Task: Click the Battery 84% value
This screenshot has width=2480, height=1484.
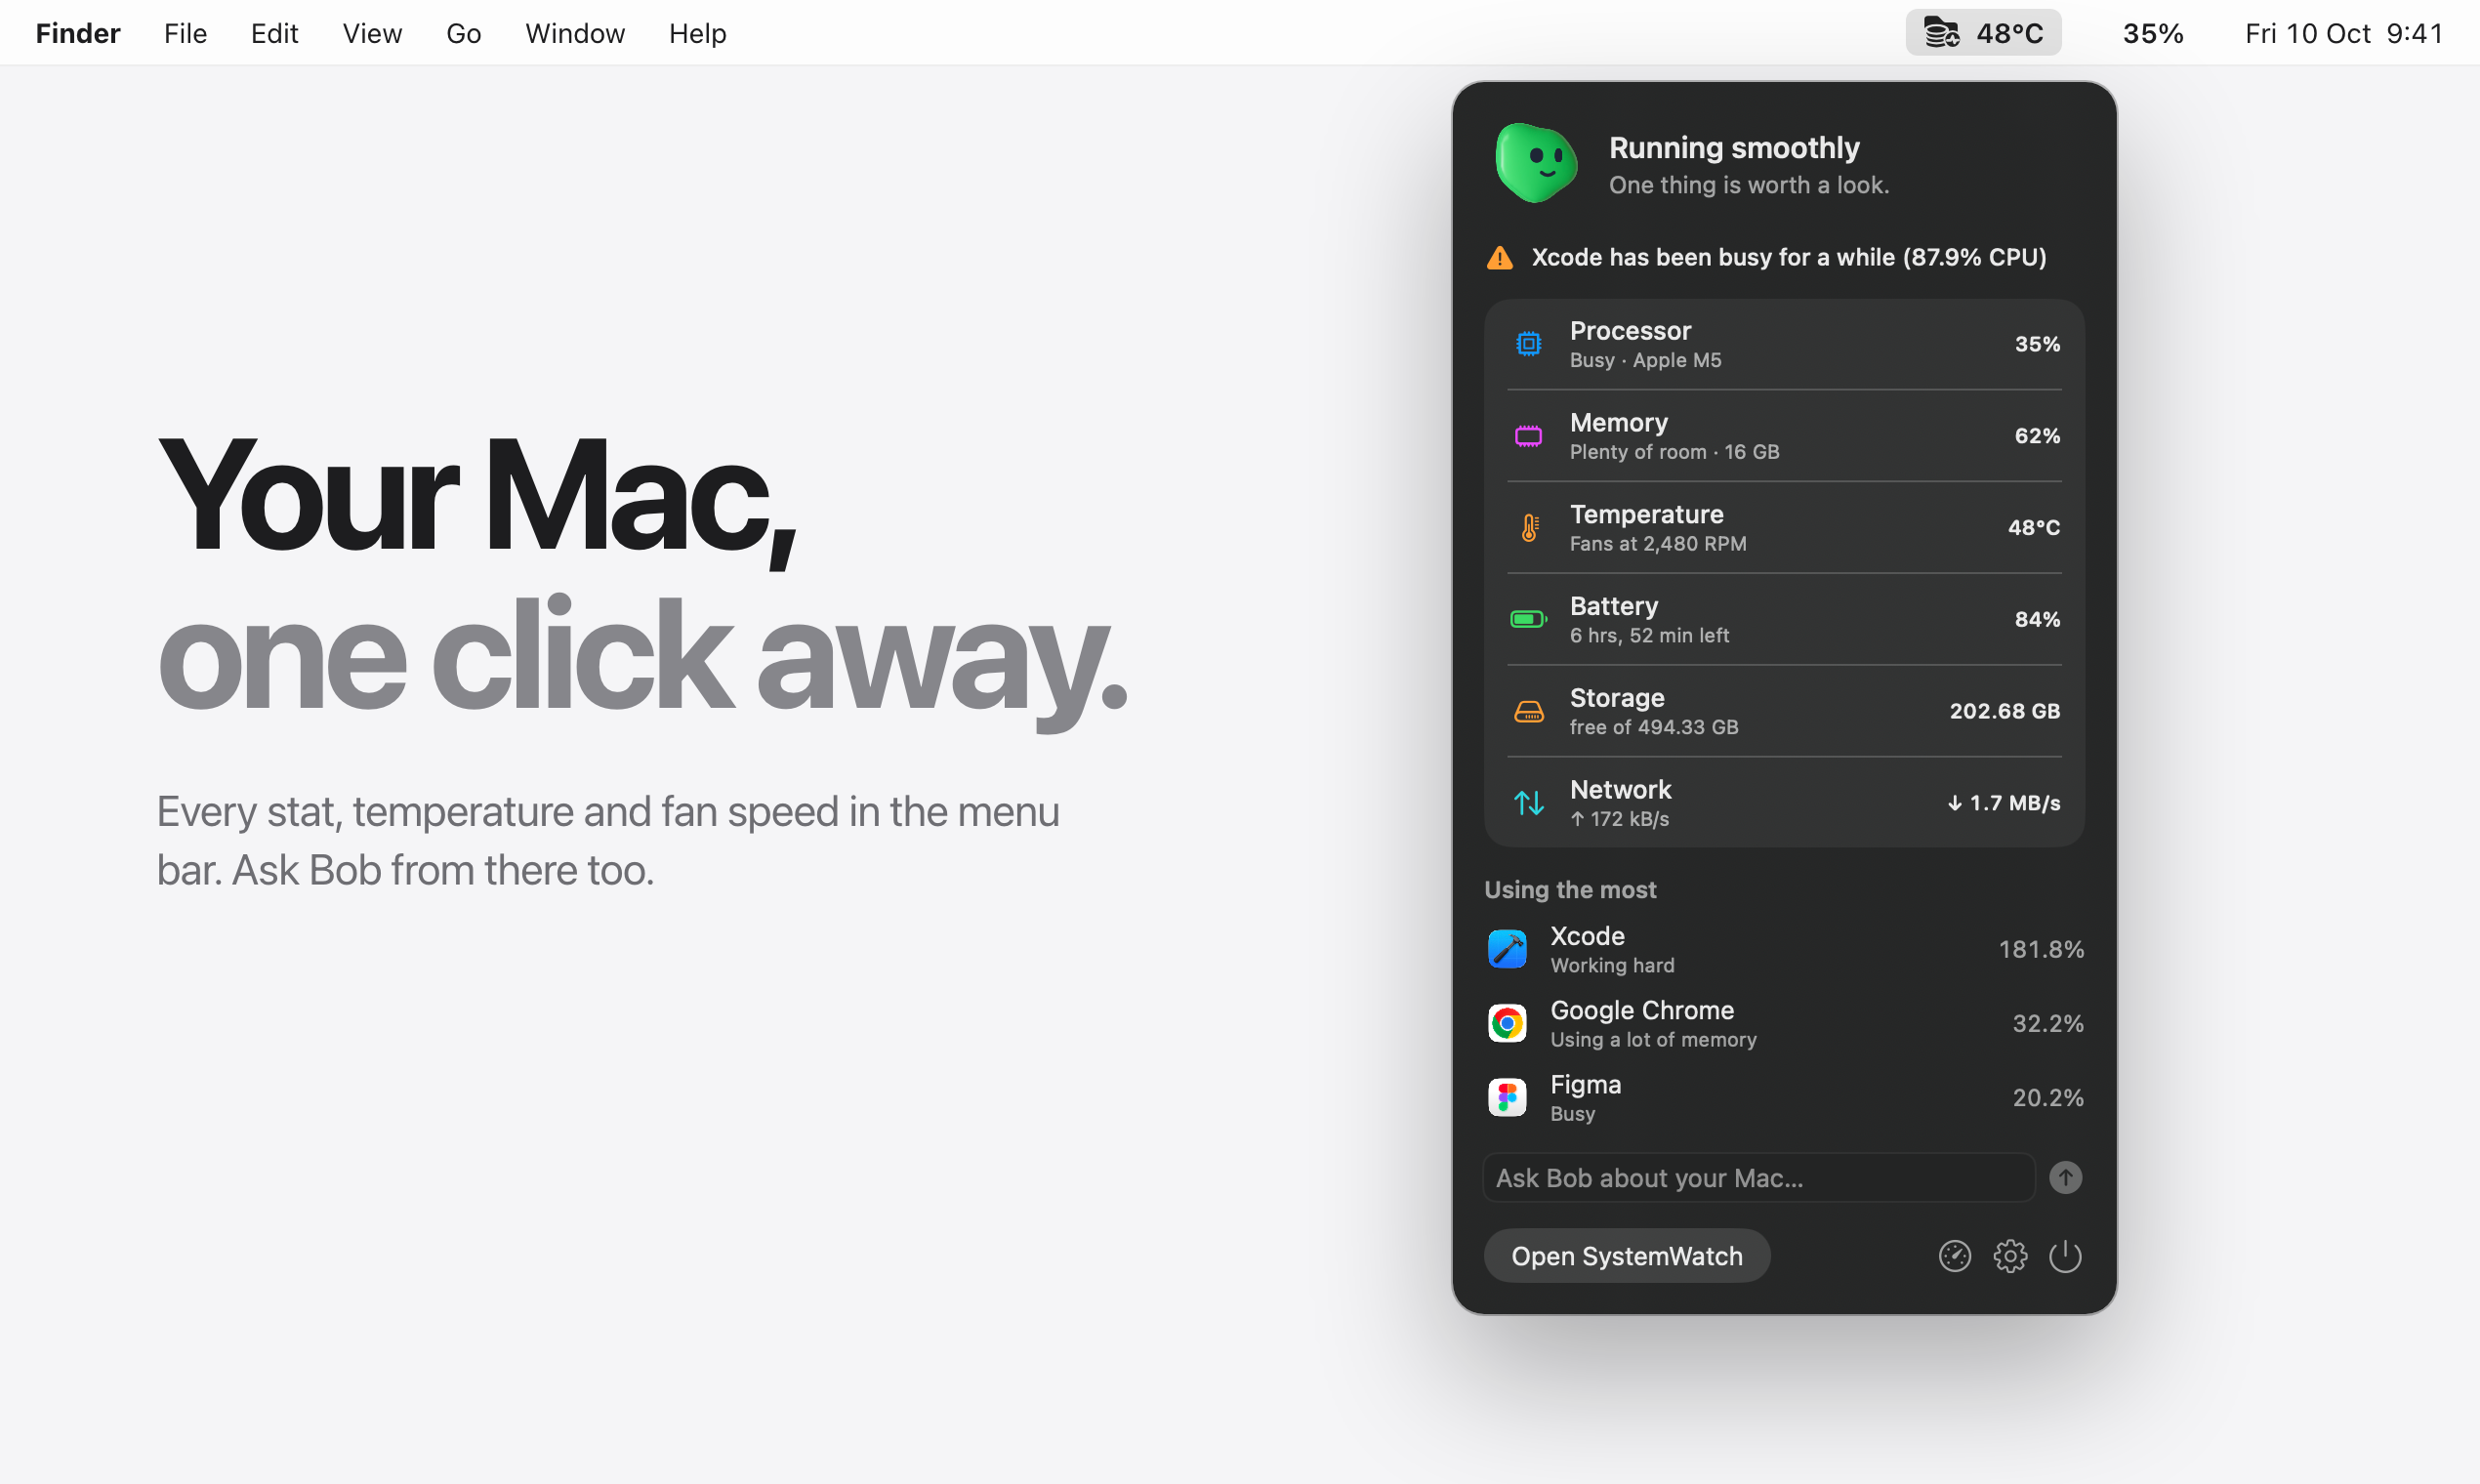Action: pos(2037,620)
